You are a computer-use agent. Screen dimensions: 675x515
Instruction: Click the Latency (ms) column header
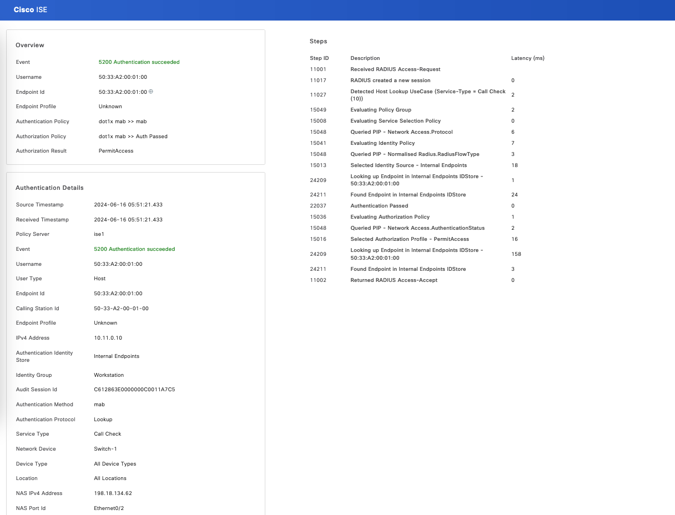[527, 58]
